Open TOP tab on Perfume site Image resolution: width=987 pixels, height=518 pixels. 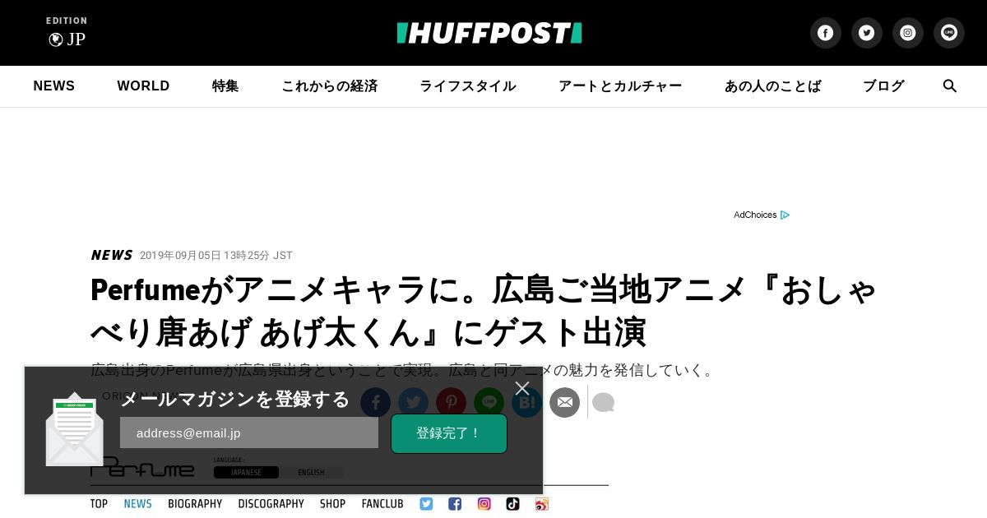99,504
